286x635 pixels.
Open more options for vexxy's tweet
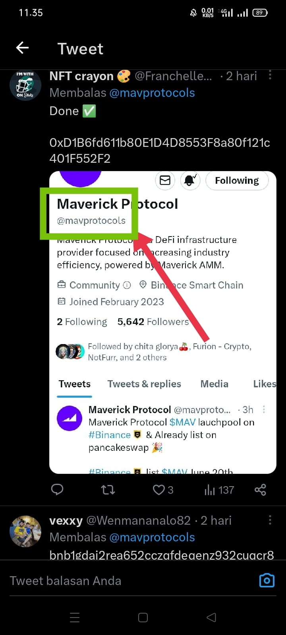pos(270,520)
